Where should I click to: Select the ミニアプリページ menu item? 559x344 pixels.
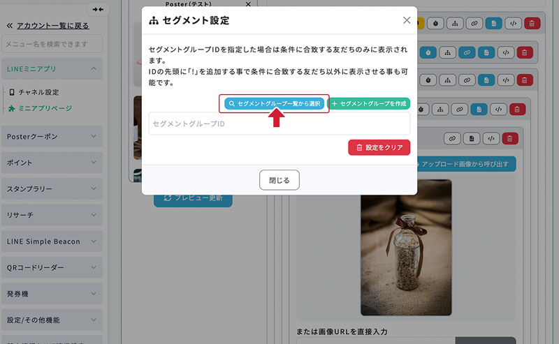[x=45, y=108]
